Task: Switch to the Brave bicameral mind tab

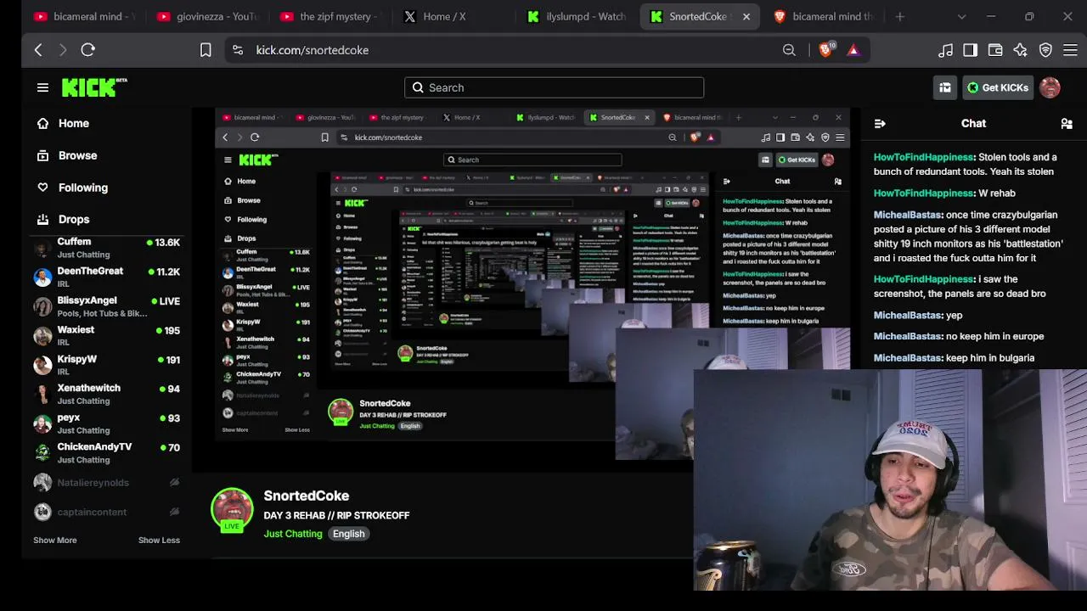Action: tap(822, 16)
